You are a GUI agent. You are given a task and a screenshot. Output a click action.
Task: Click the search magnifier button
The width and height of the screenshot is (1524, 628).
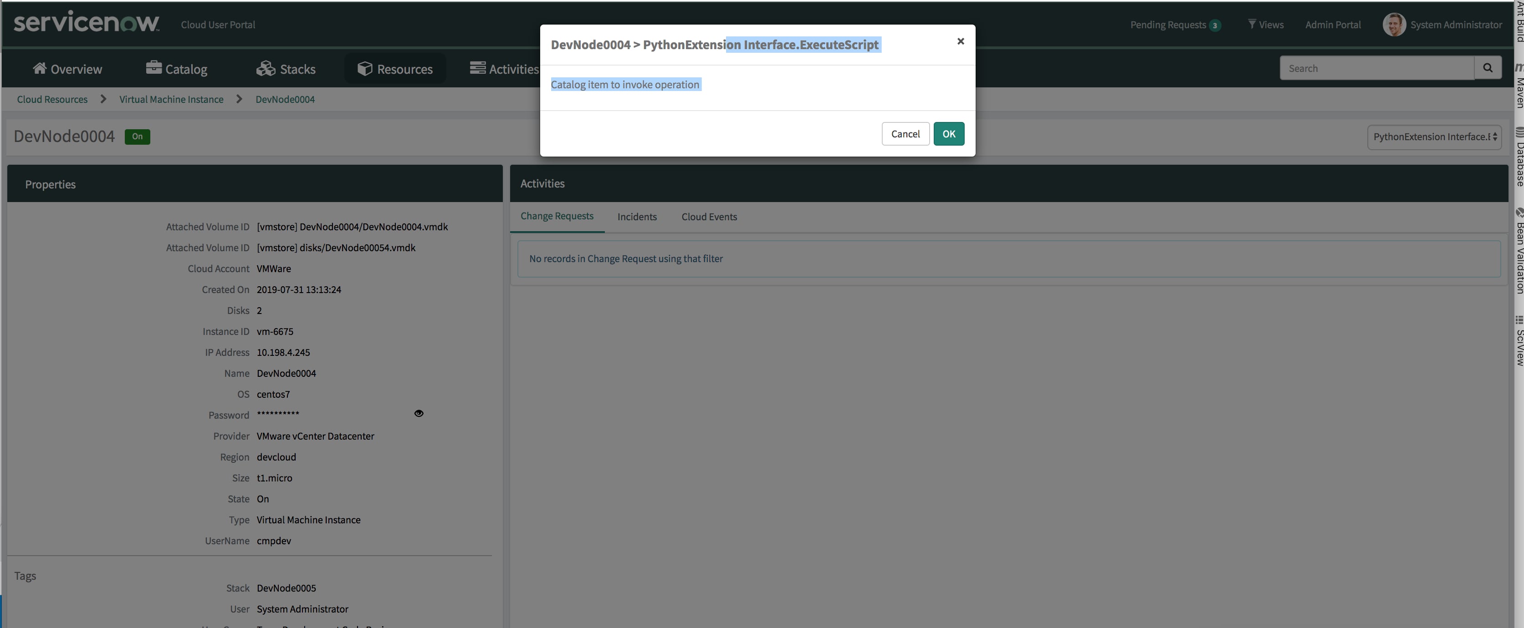(x=1487, y=68)
